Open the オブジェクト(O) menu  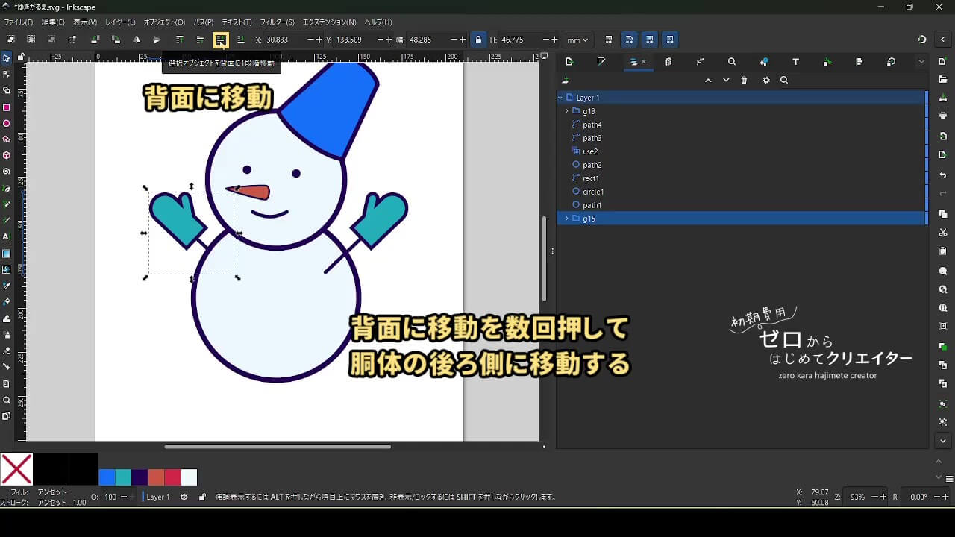[164, 22]
